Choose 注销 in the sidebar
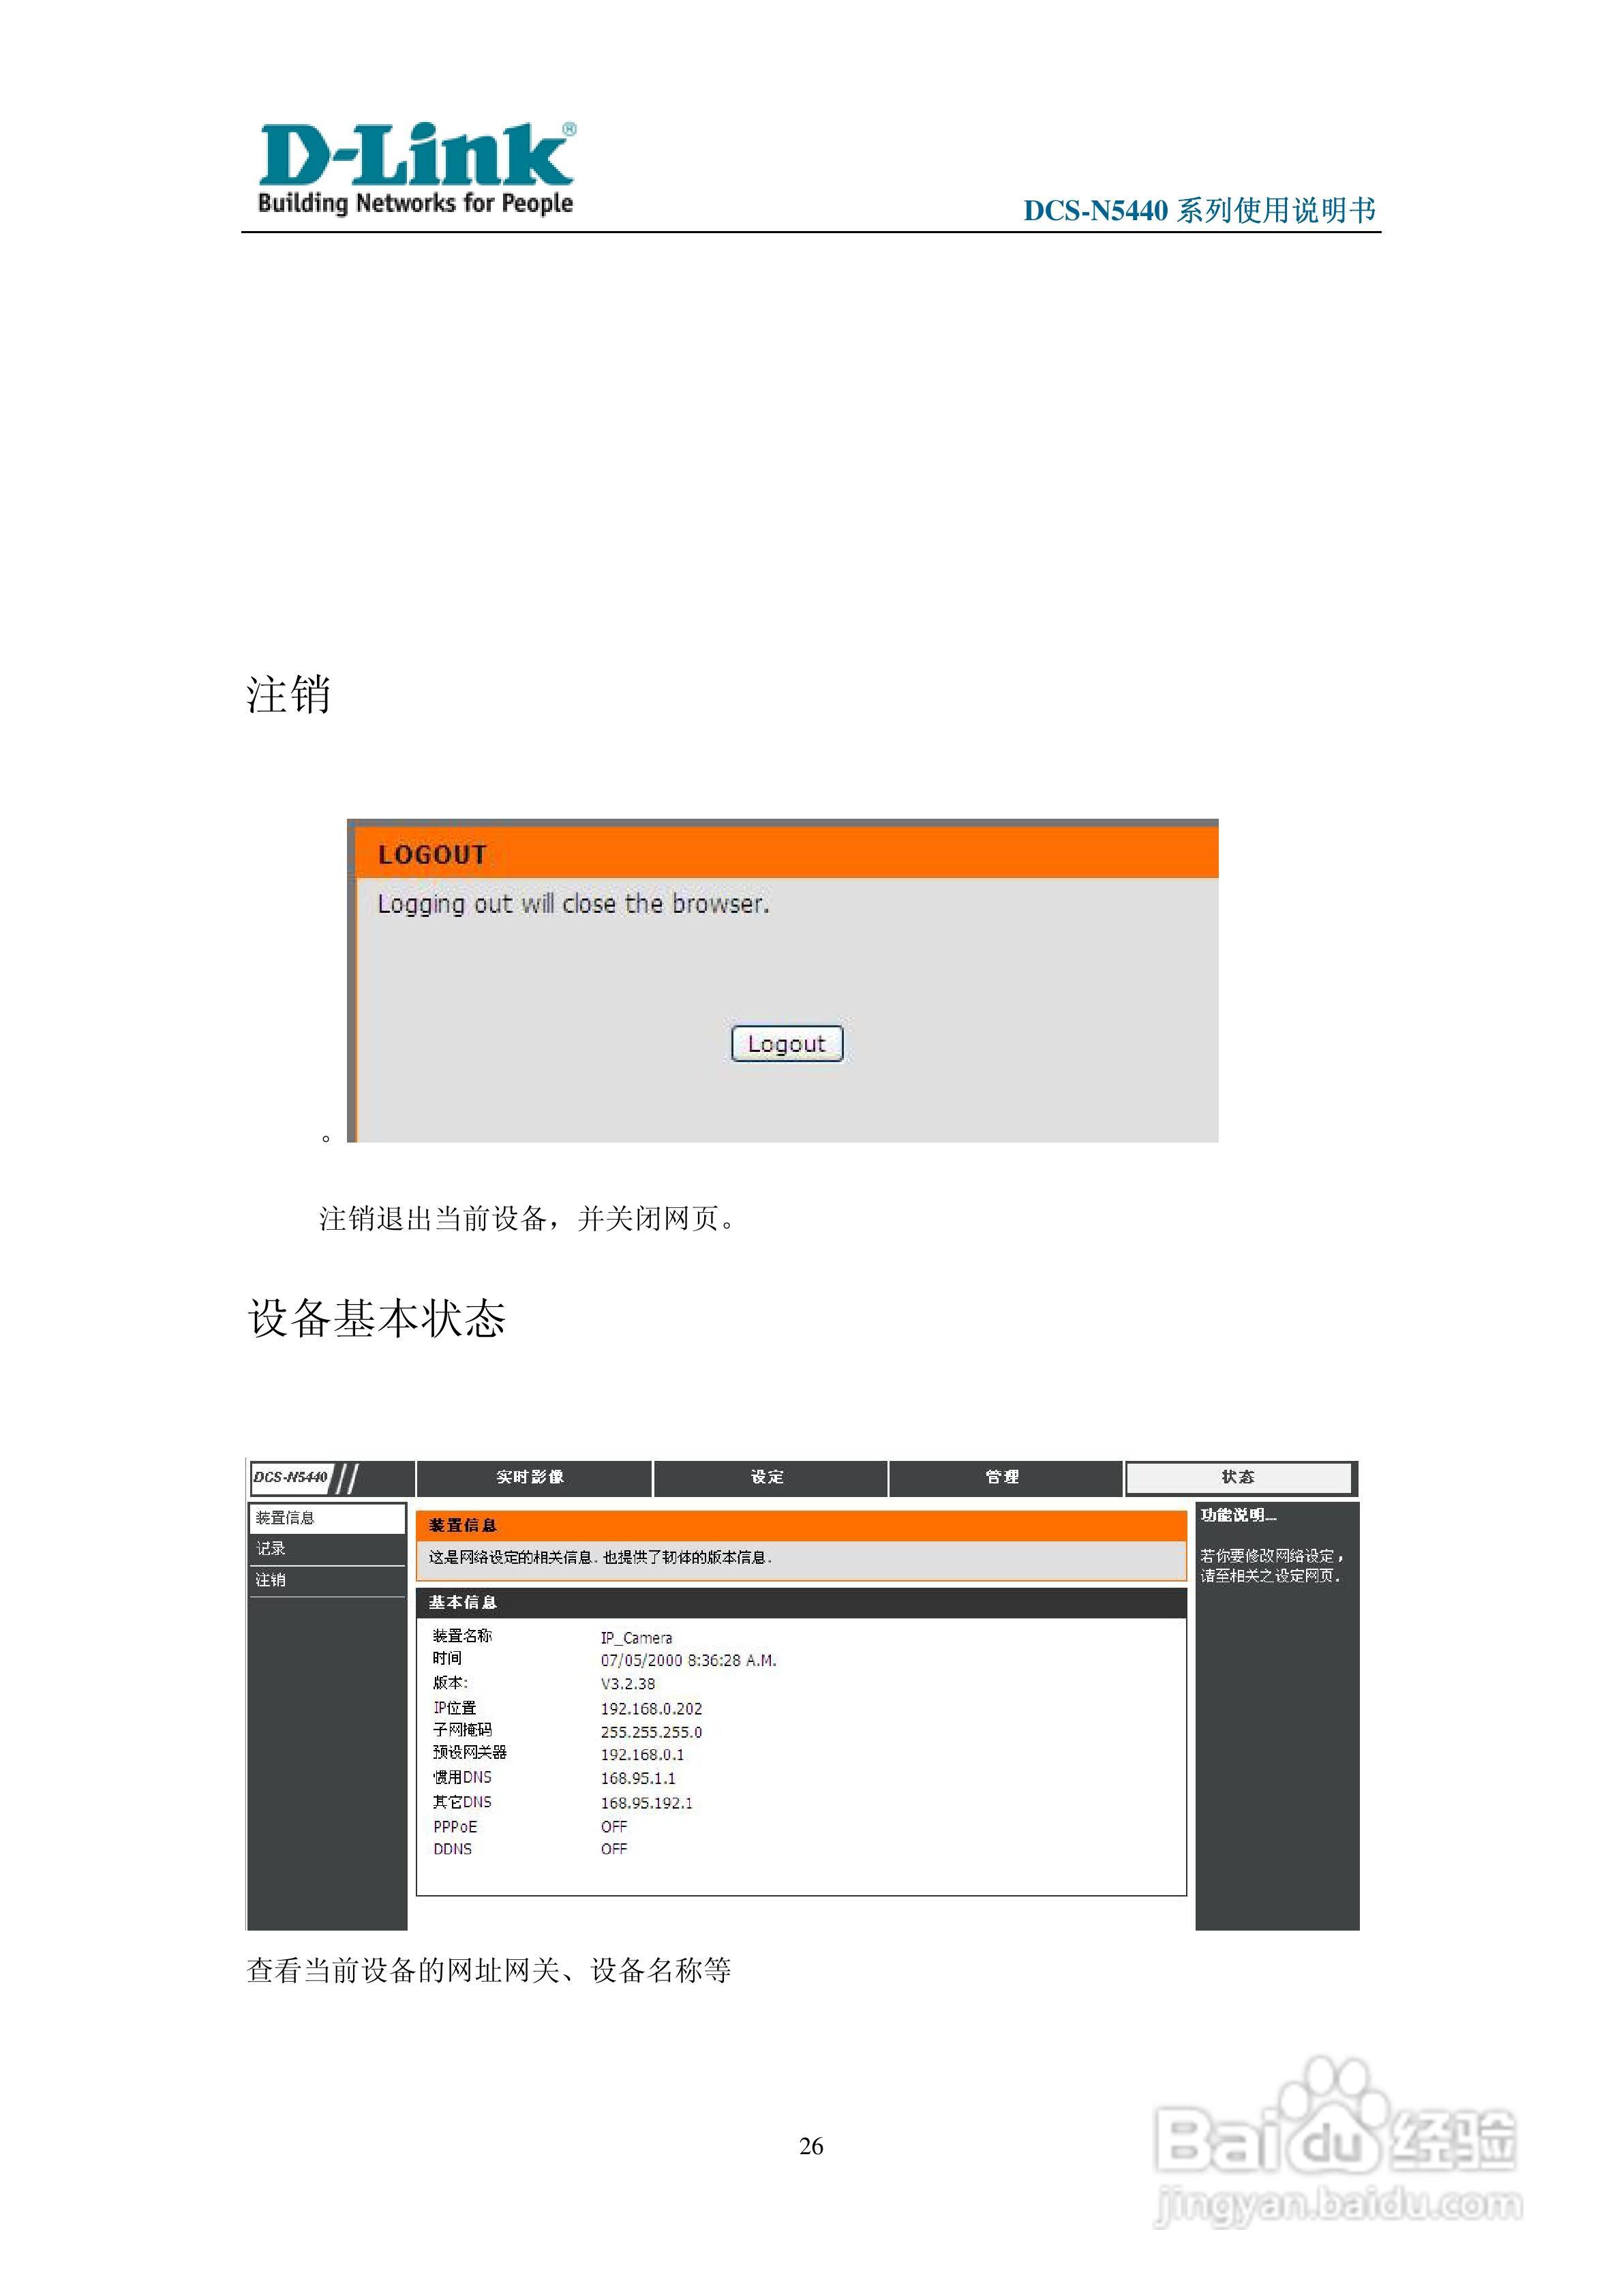 pyautogui.click(x=271, y=1580)
